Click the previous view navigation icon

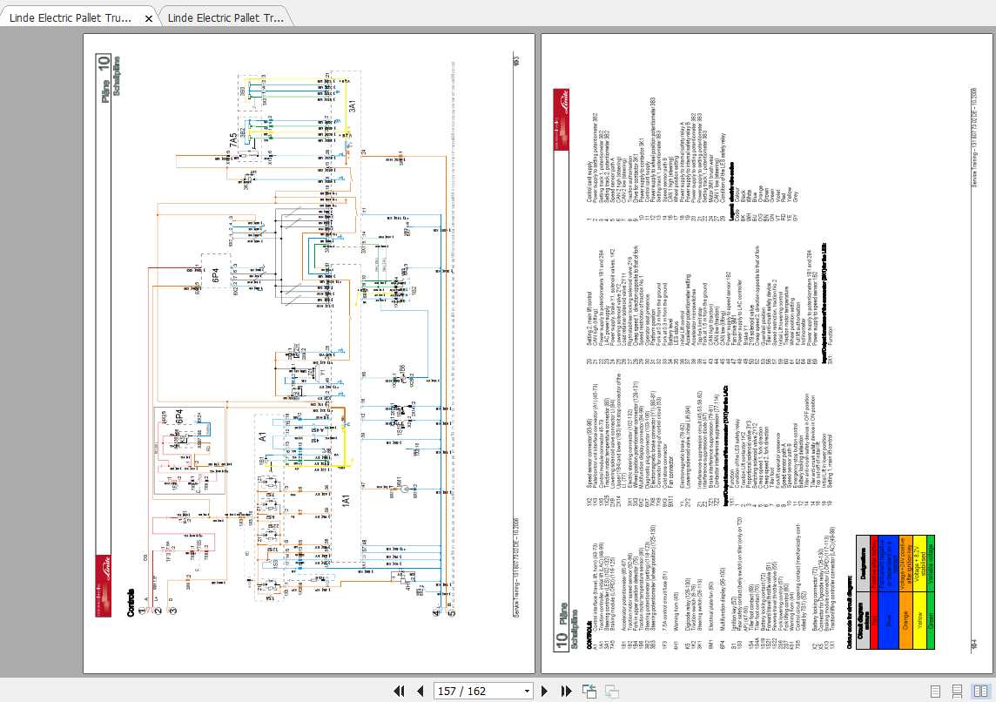(x=589, y=691)
